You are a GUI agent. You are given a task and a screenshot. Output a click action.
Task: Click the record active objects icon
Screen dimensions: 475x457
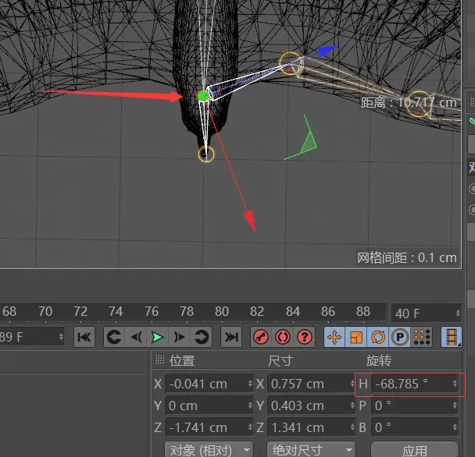pyautogui.click(x=261, y=337)
